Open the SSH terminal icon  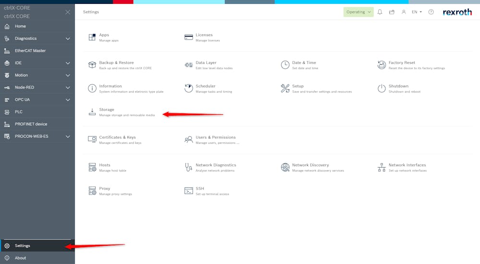(x=188, y=191)
